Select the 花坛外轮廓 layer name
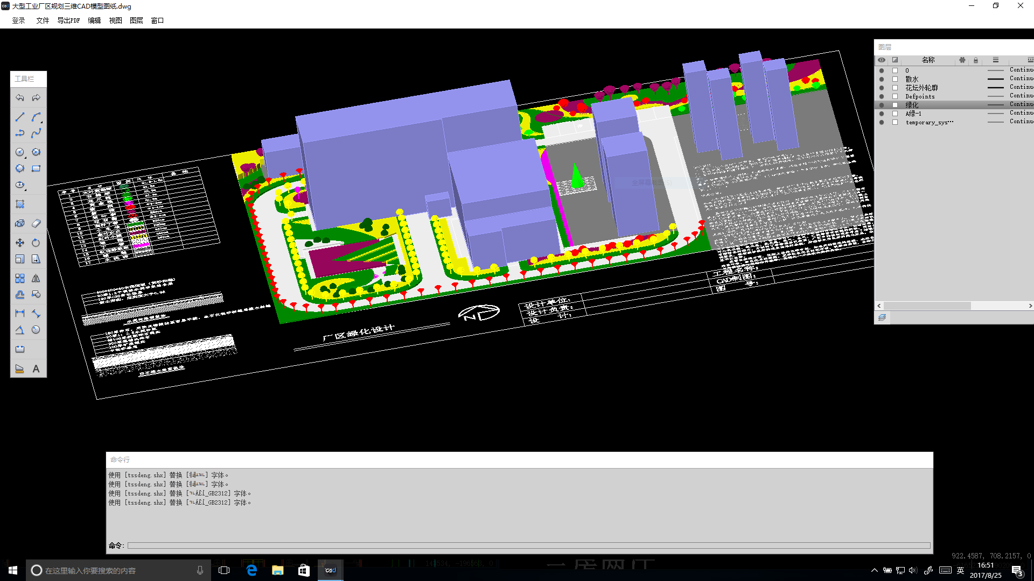This screenshot has height=581, width=1034. (x=921, y=88)
